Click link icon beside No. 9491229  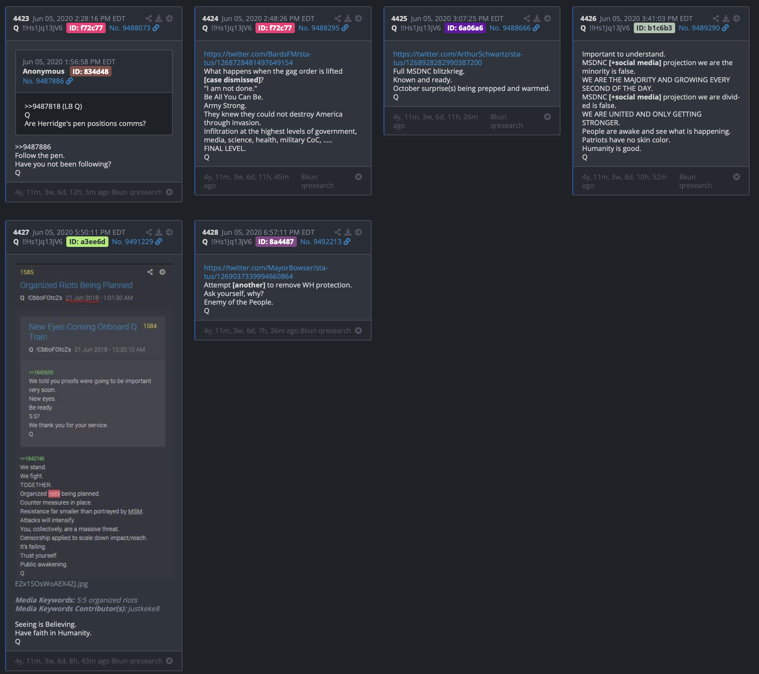pos(159,241)
